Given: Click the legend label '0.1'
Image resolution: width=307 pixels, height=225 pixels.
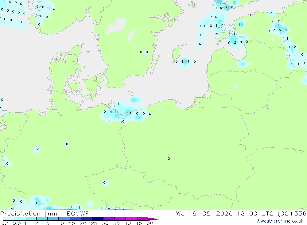Looking at the screenshot, I should point(5,223).
